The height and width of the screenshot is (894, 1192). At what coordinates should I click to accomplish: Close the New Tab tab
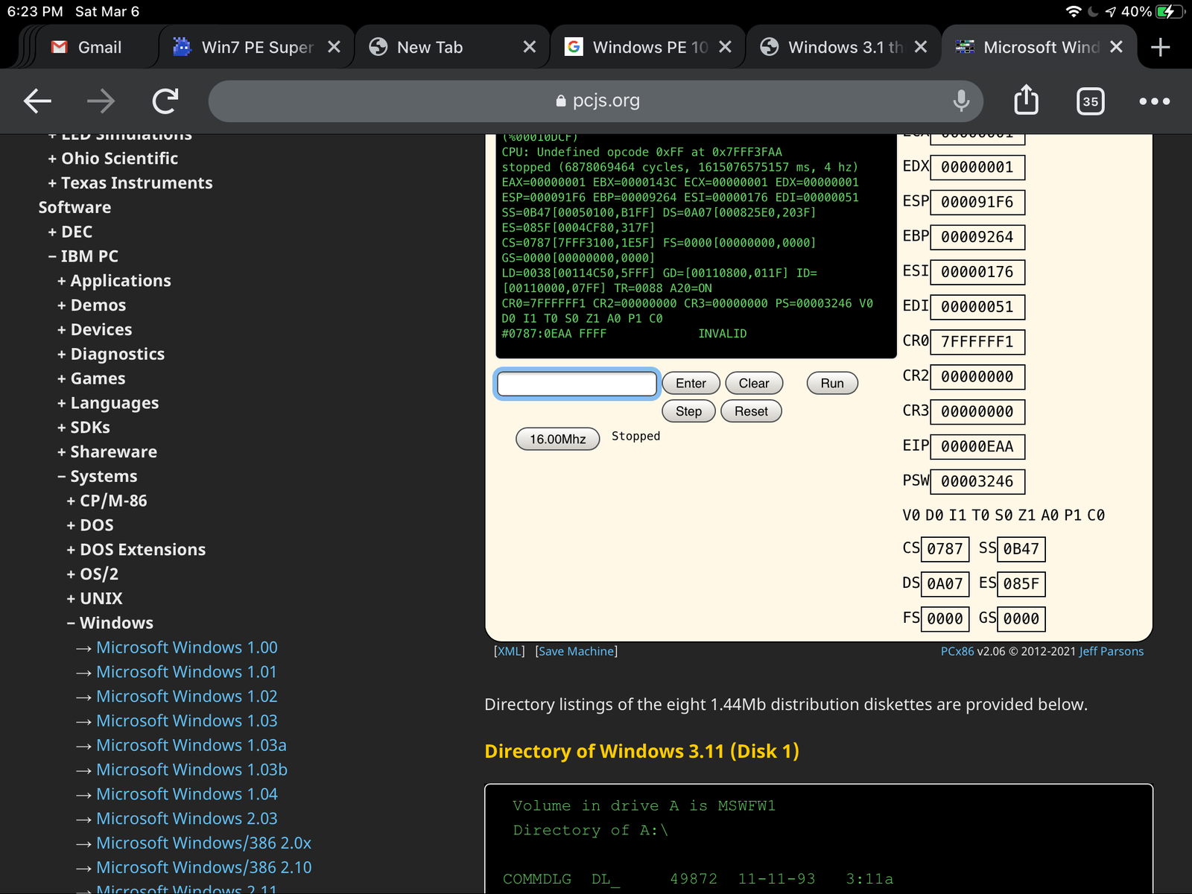coord(529,48)
